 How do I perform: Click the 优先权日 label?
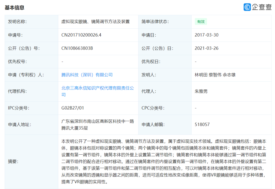pos(151,62)
